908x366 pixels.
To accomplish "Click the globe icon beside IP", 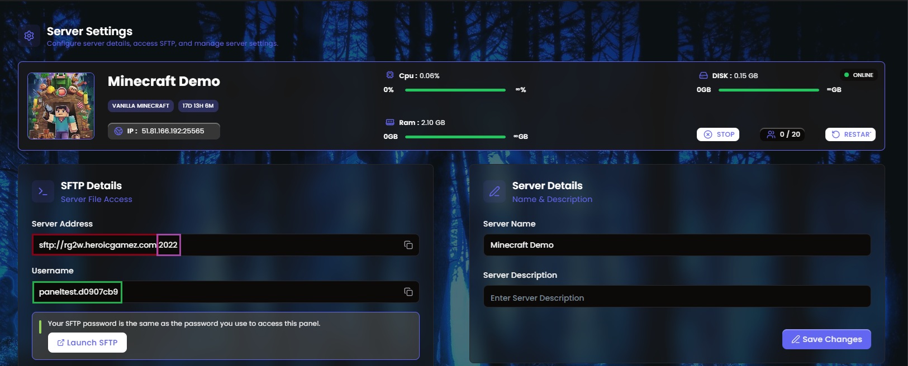I will 118,131.
